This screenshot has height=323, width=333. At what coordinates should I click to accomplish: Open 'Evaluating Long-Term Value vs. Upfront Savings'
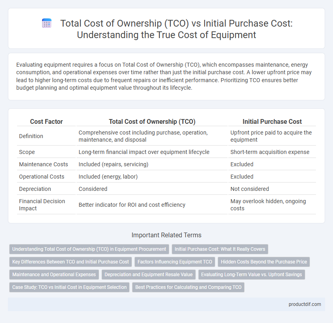pos(251,275)
